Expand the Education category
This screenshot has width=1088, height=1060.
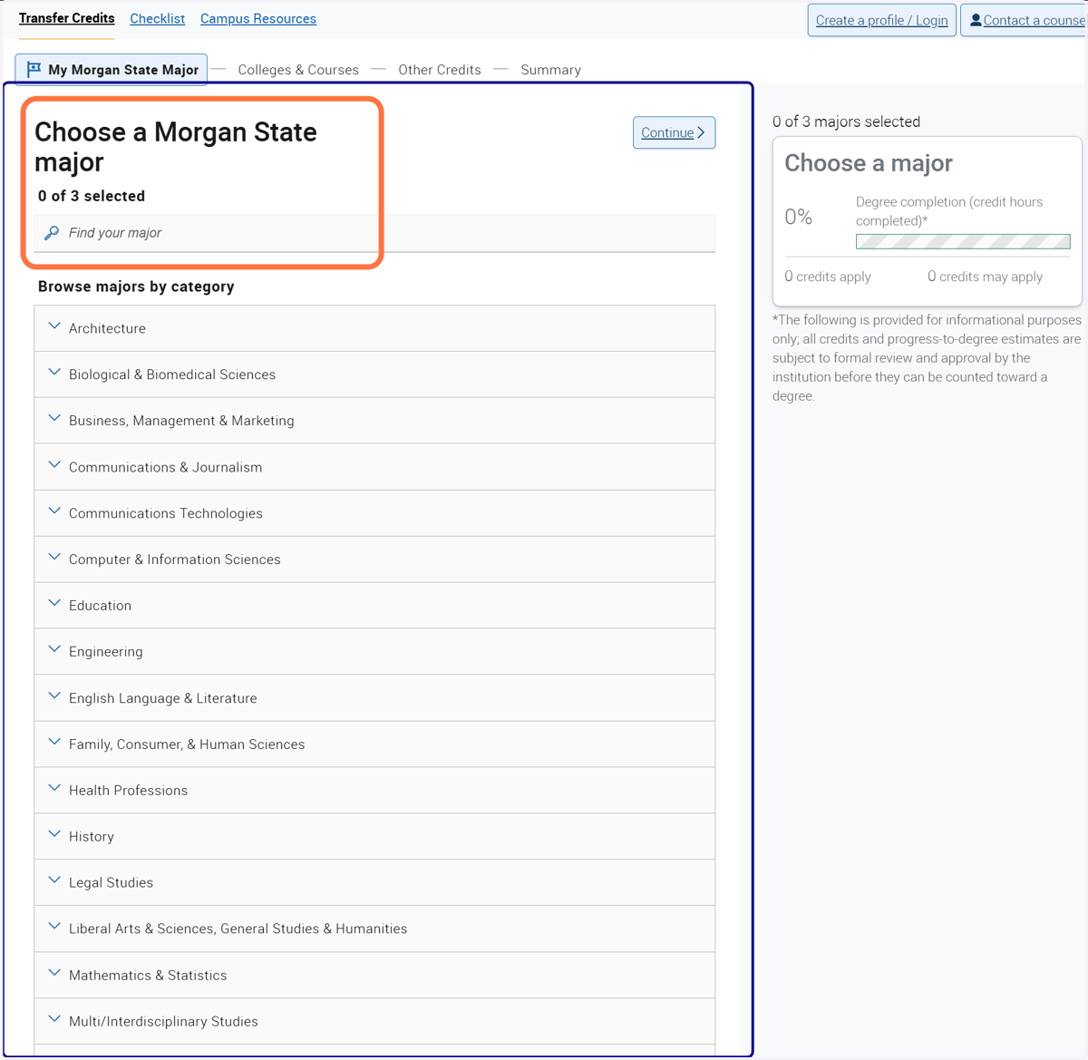coord(374,606)
